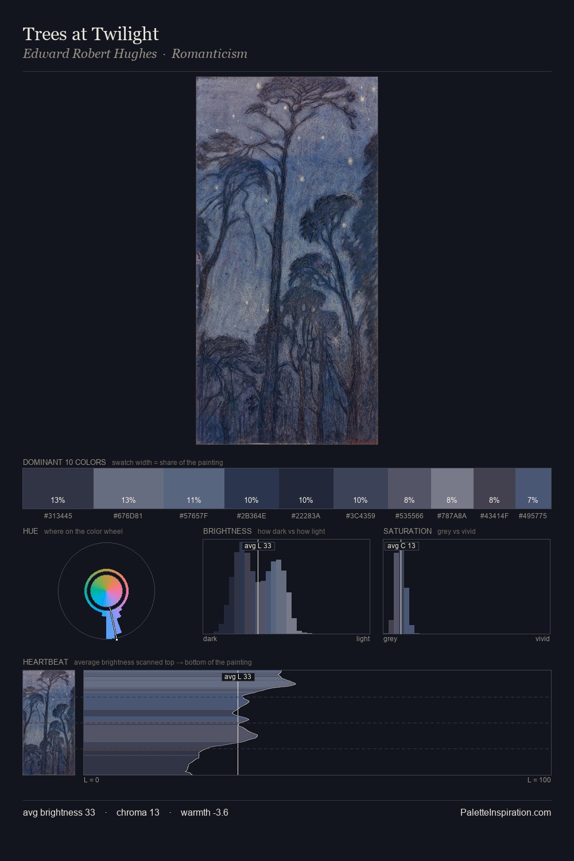Image resolution: width=574 pixels, height=861 pixels.
Task: Click the HUE section heading
Action: point(30,531)
